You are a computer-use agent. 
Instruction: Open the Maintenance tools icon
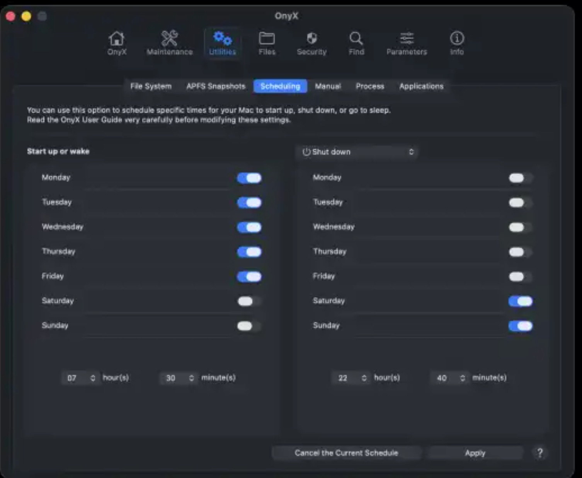(169, 43)
